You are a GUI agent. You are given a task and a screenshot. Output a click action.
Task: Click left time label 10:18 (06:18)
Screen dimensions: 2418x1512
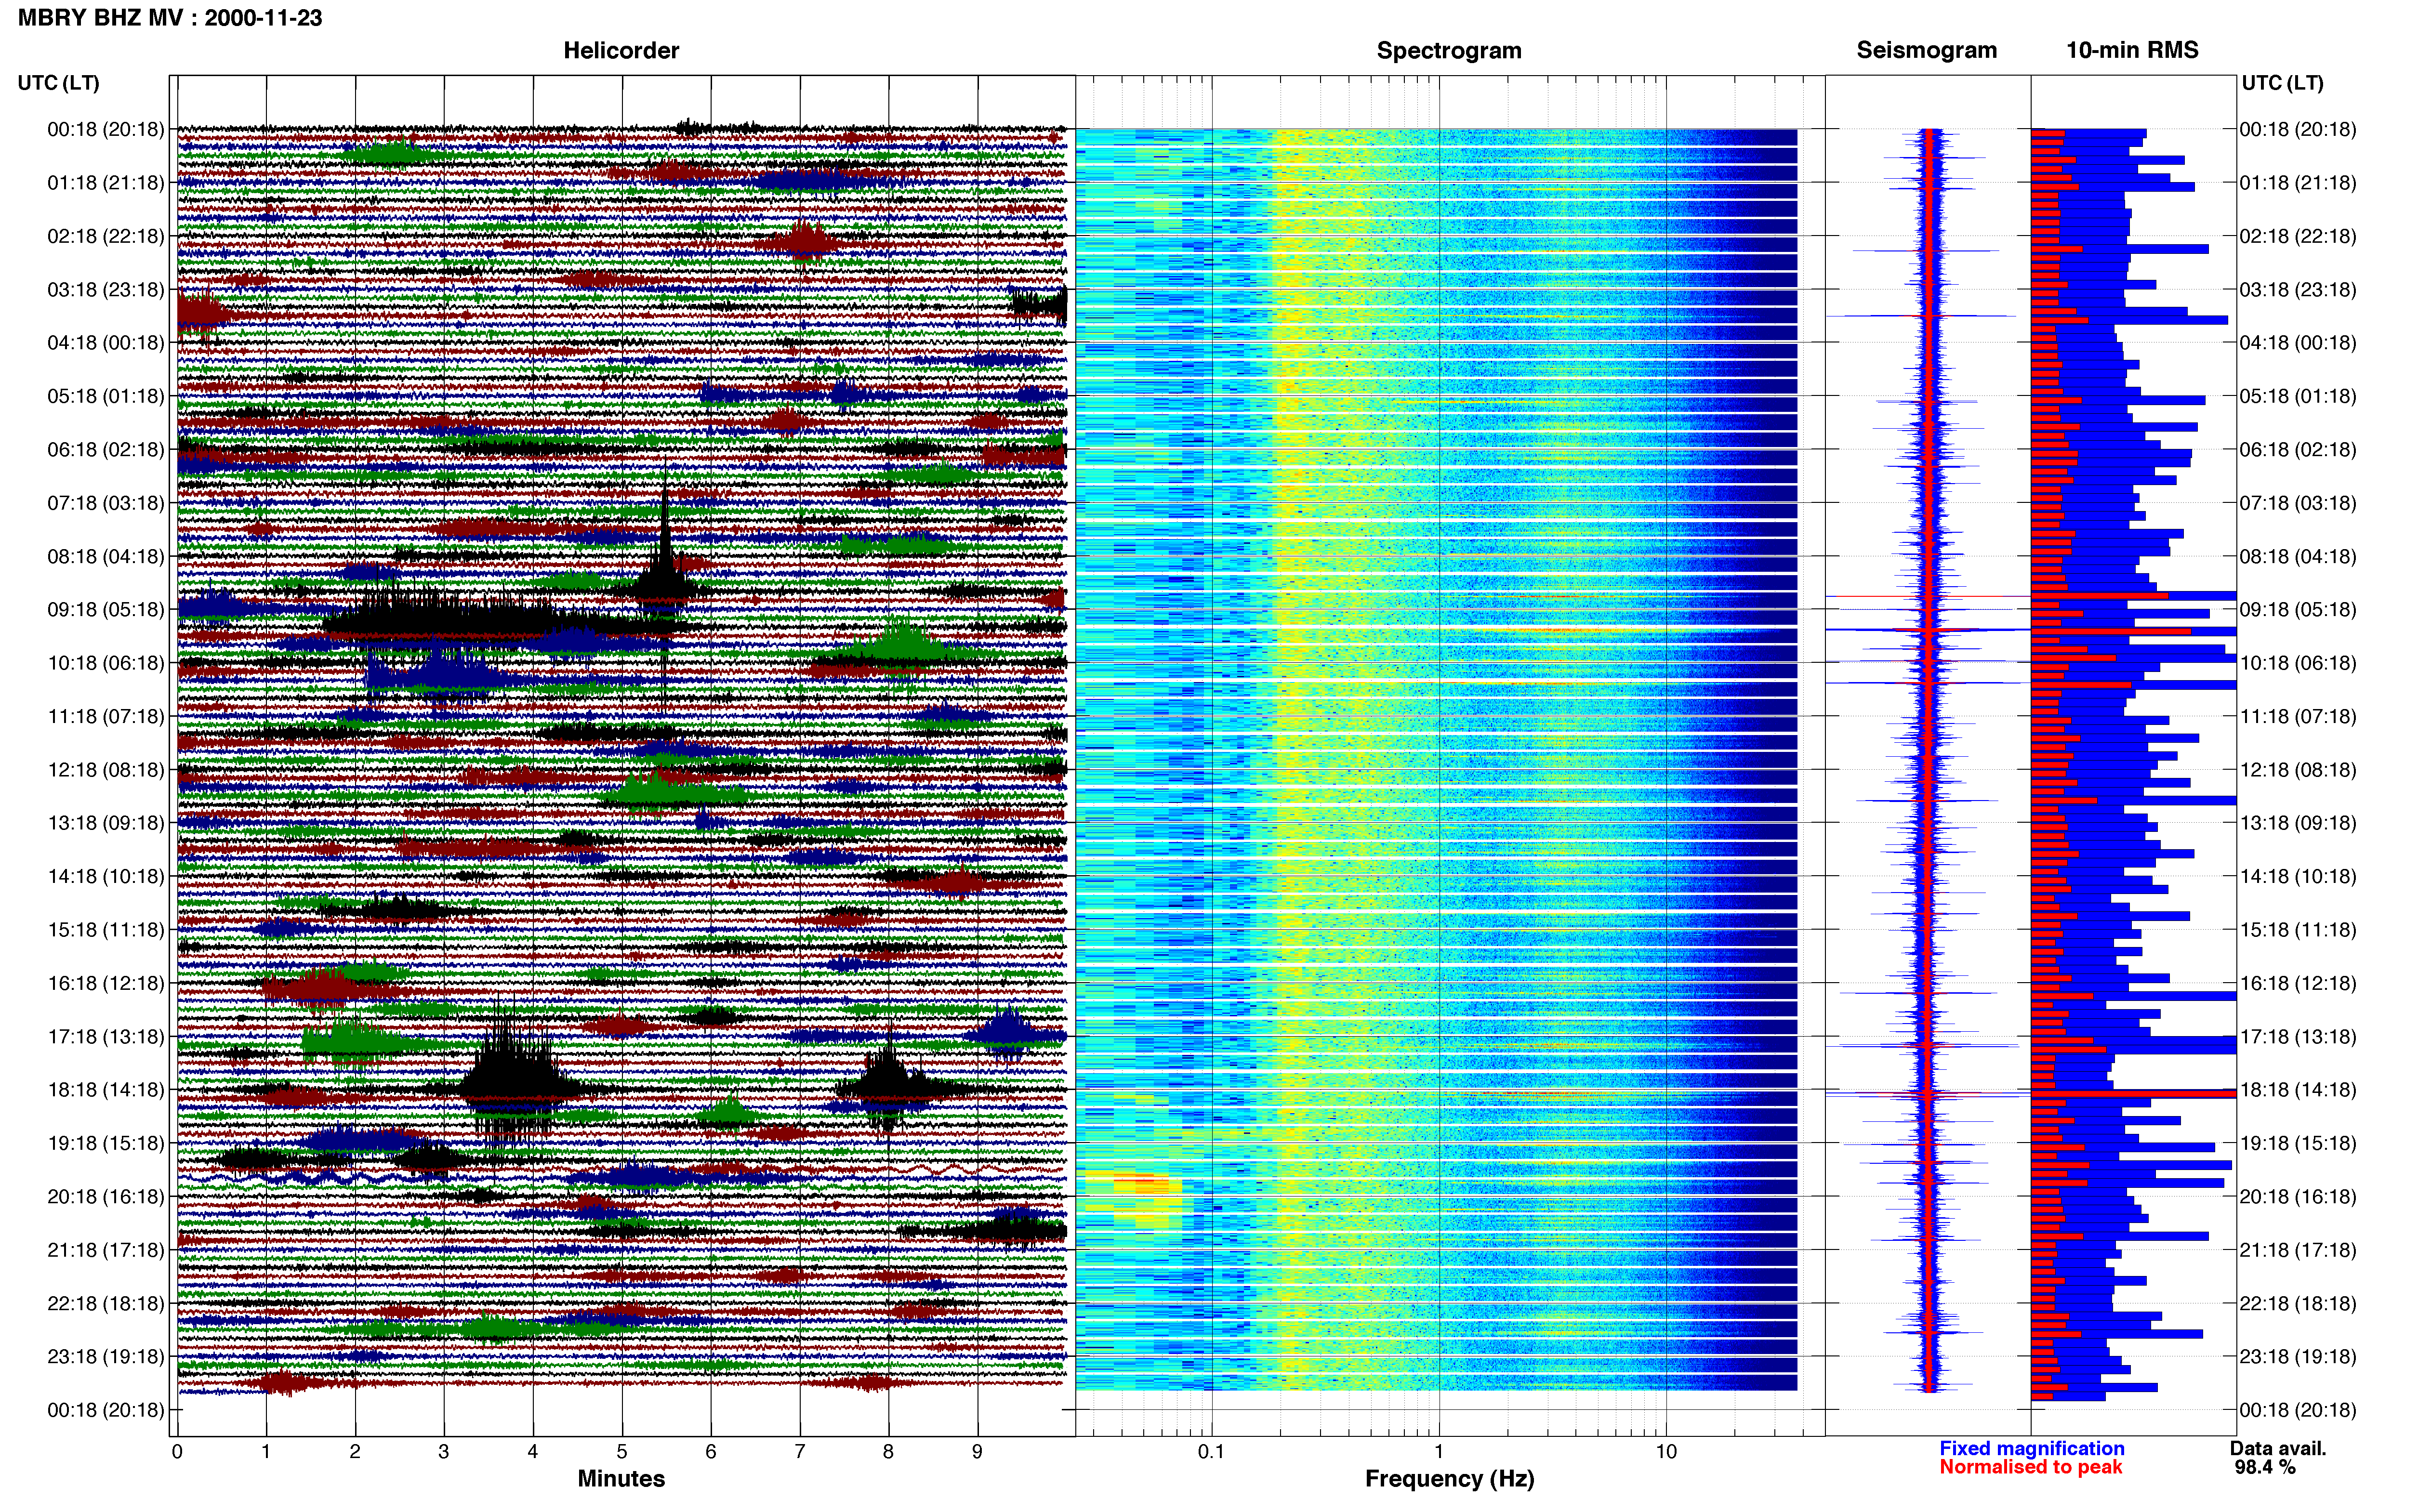coord(106,663)
